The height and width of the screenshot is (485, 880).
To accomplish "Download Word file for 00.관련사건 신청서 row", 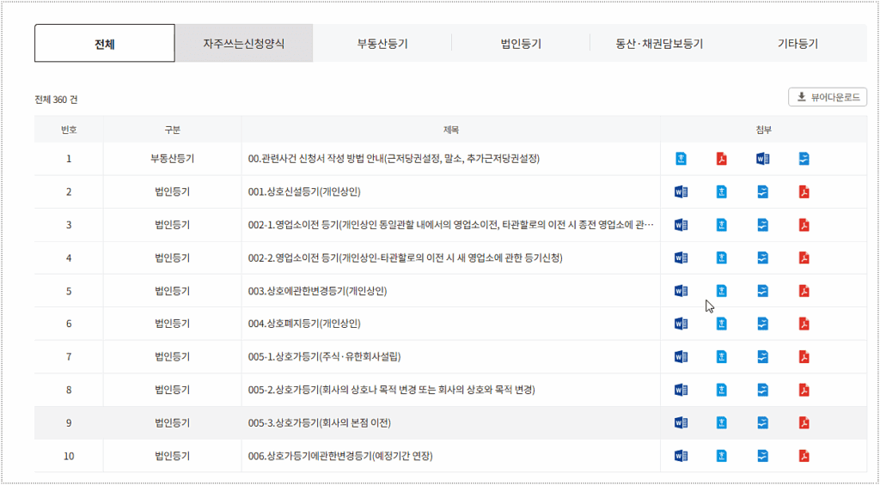I will coord(763,160).
